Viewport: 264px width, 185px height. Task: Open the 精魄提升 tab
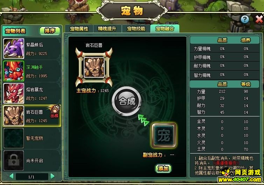point(107,29)
